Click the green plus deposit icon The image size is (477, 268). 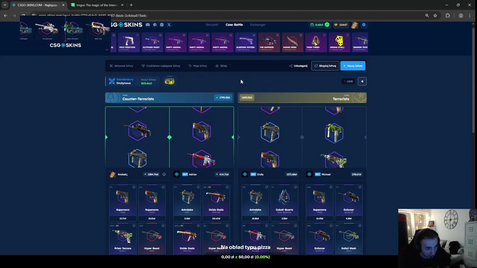(327, 25)
